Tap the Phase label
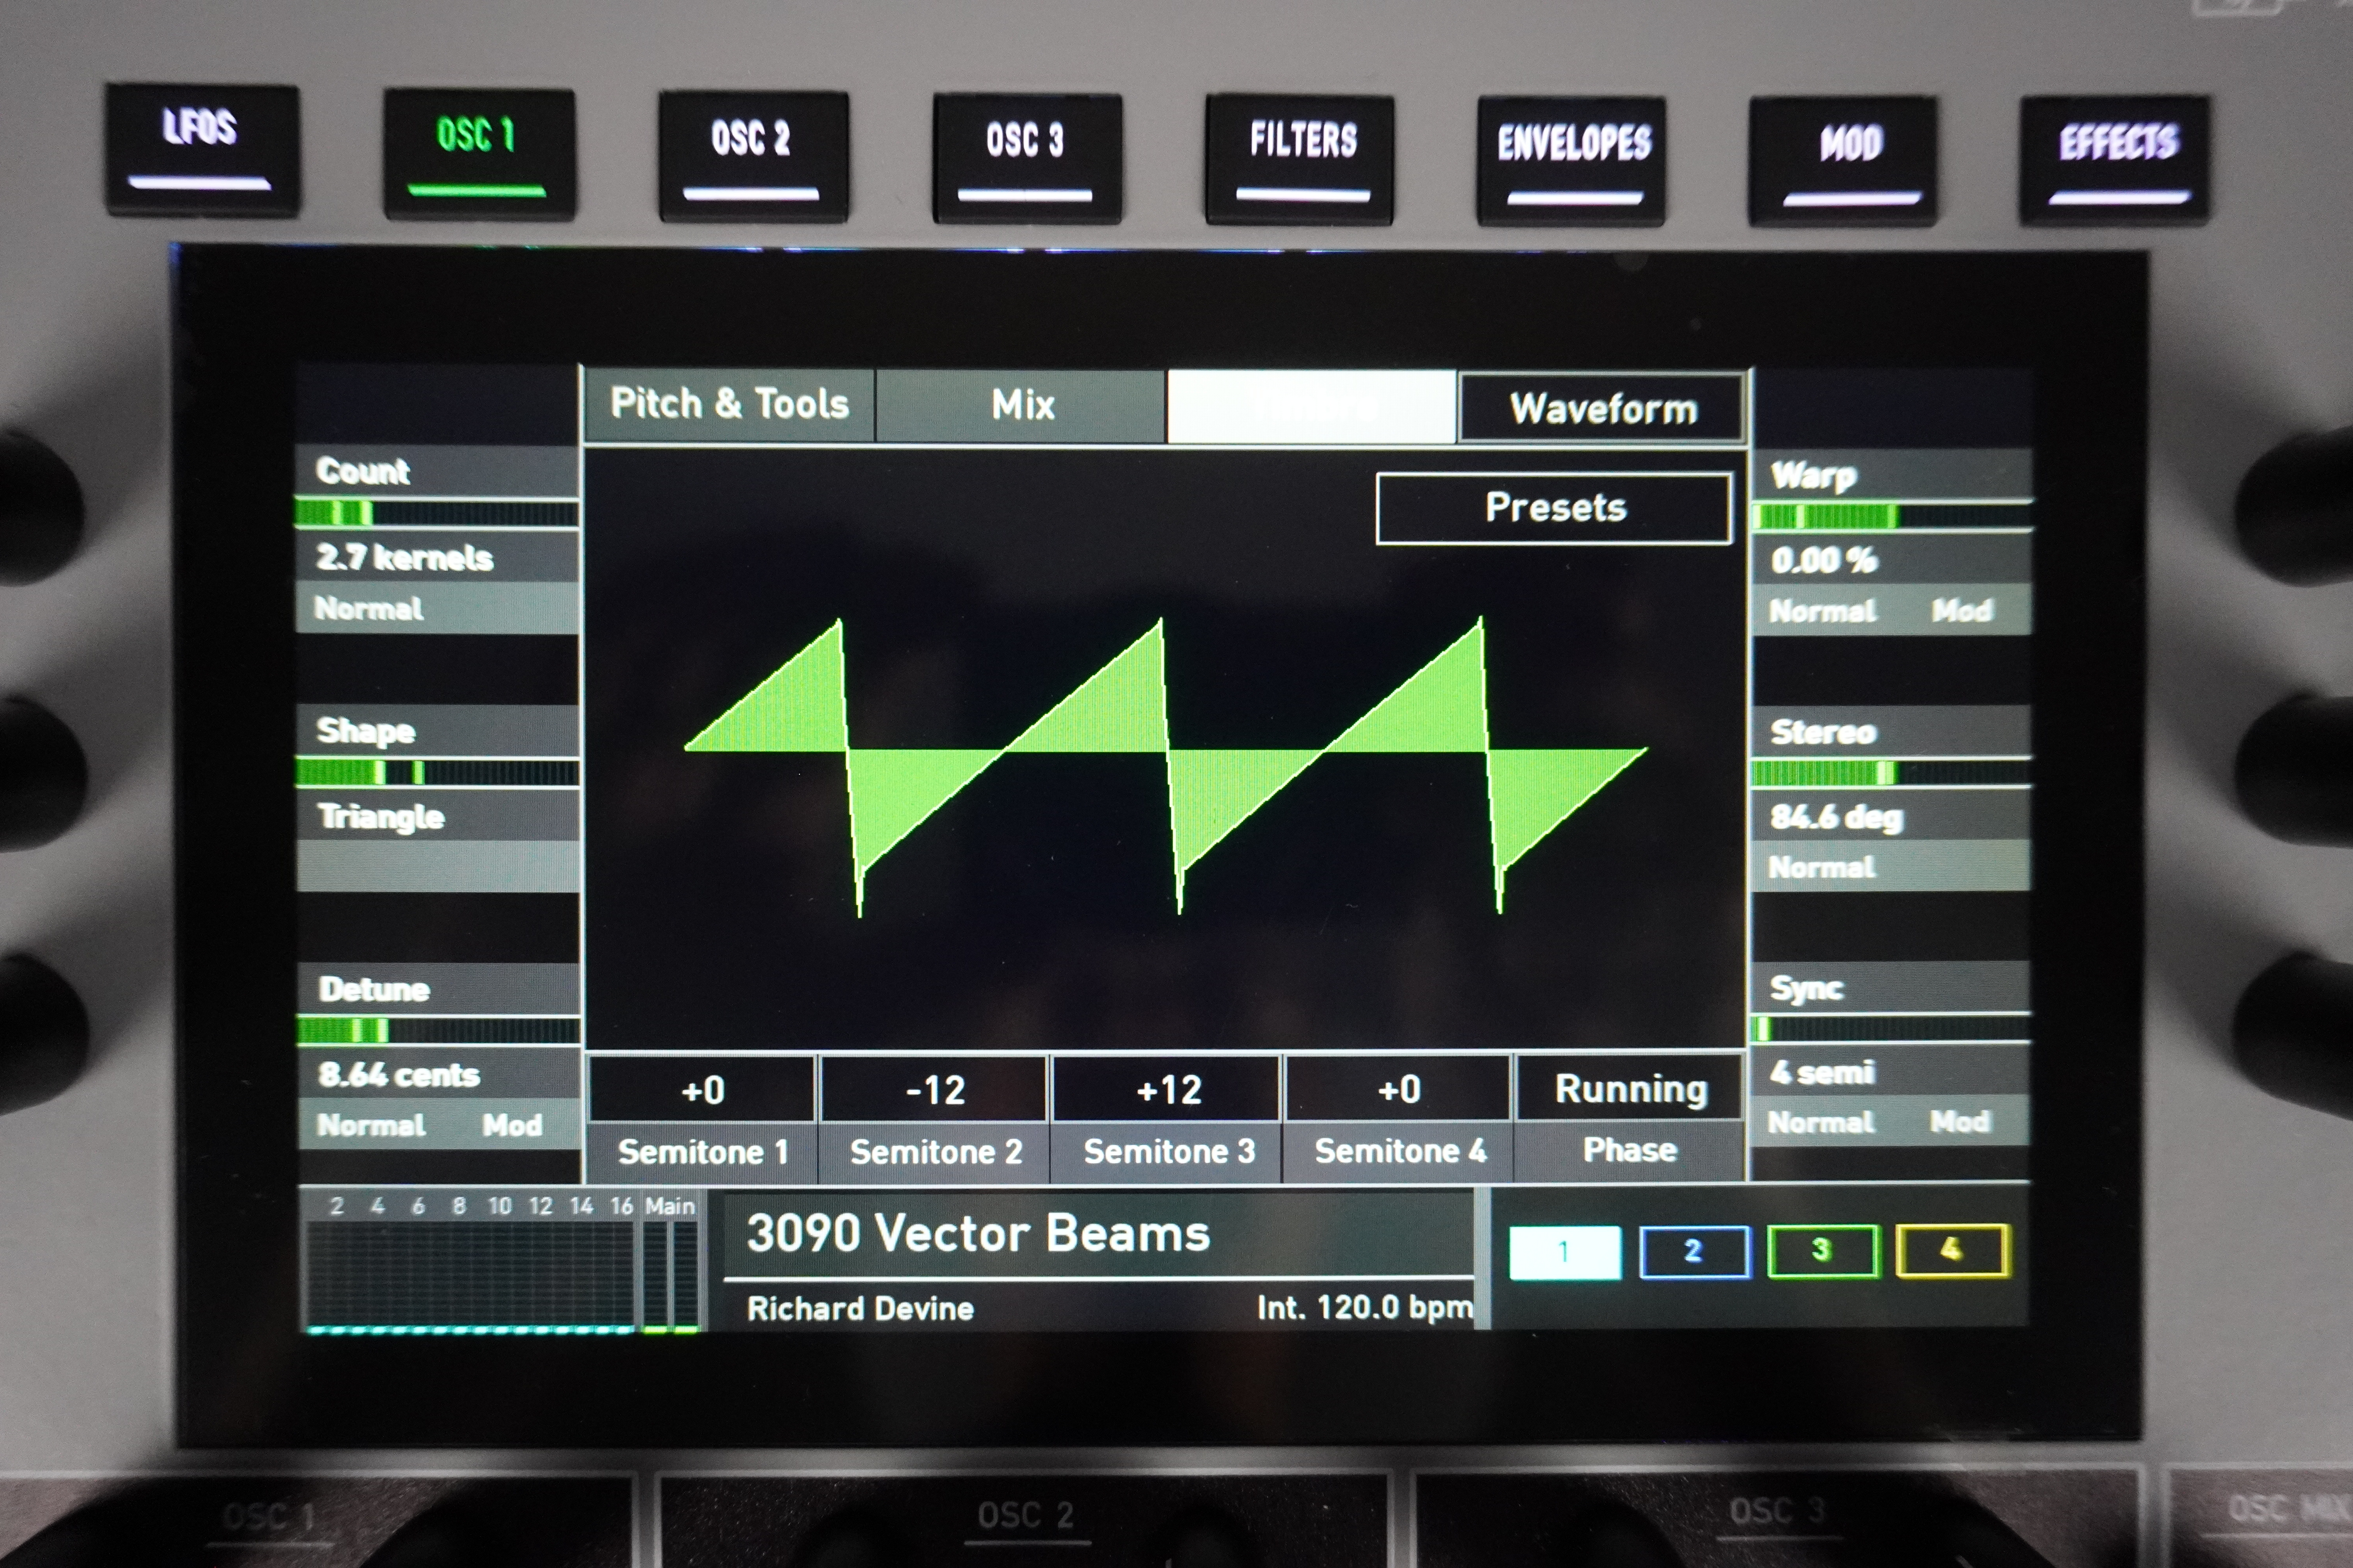The height and width of the screenshot is (1568, 2353). click(1630, 1150)
